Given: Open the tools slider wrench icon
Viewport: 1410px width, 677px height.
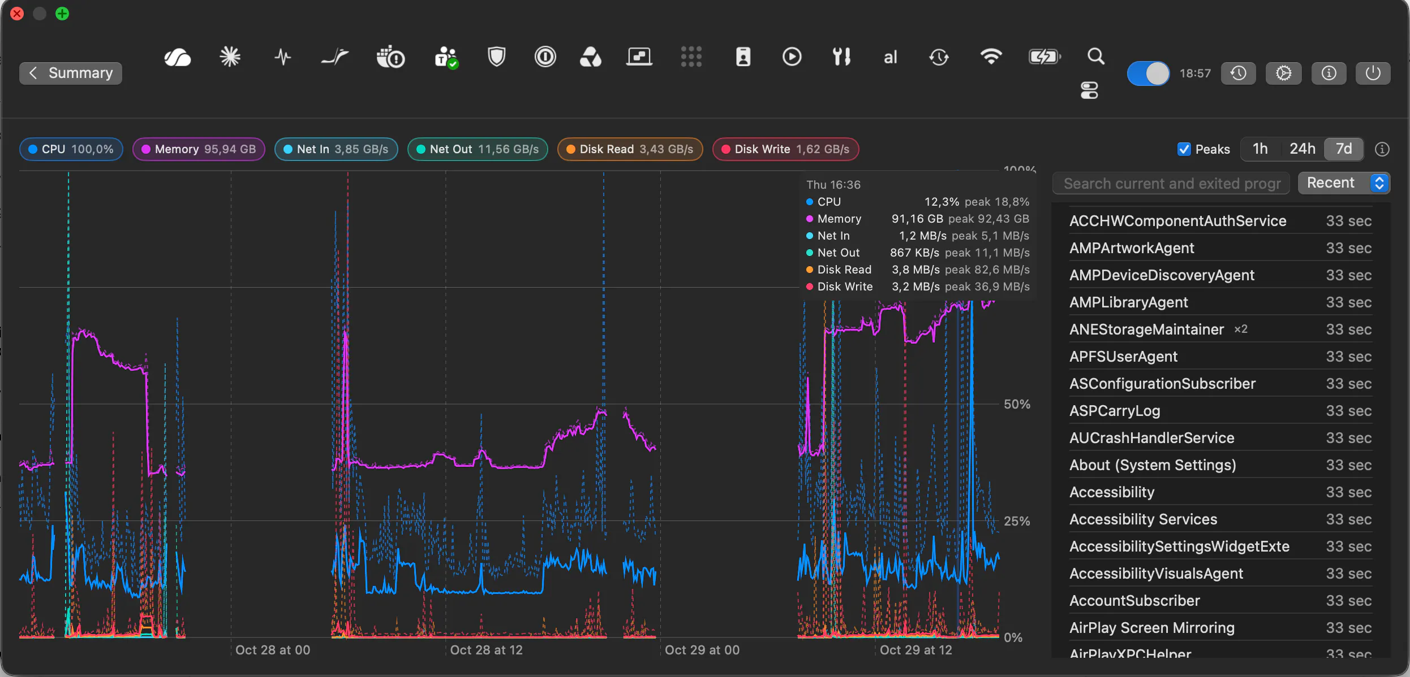Looking at the screenshot, I should coord(841,57).
